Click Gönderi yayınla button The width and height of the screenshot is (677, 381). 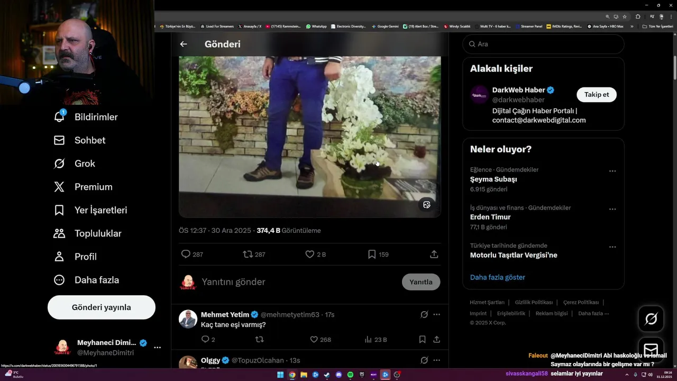tap(102, 307)
